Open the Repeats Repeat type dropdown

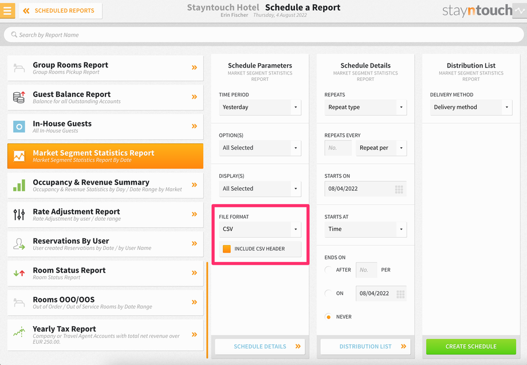[365, 107]
